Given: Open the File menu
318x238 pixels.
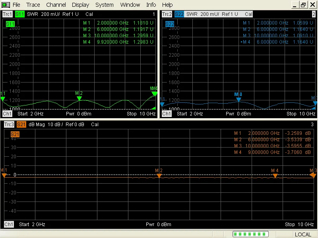Looking at the screenshot, I should pos(16,5).
